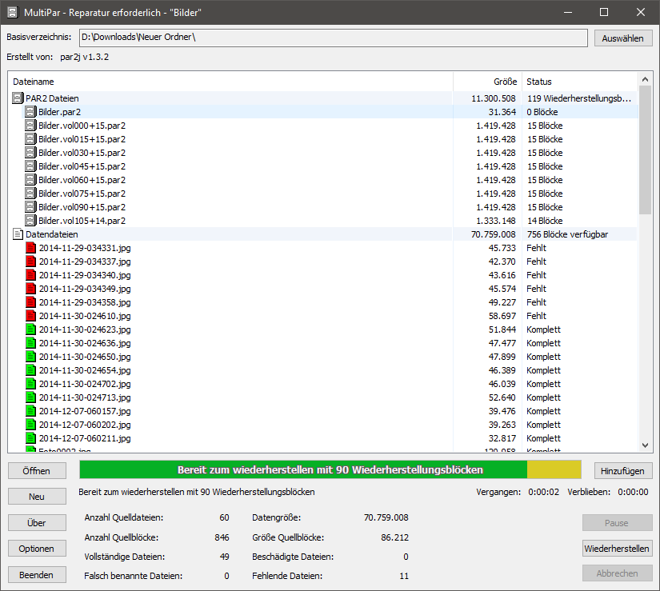
Task: Click red missing icon of 2014-11-29-034337.jpg
Action: click(x=30, y=262)
